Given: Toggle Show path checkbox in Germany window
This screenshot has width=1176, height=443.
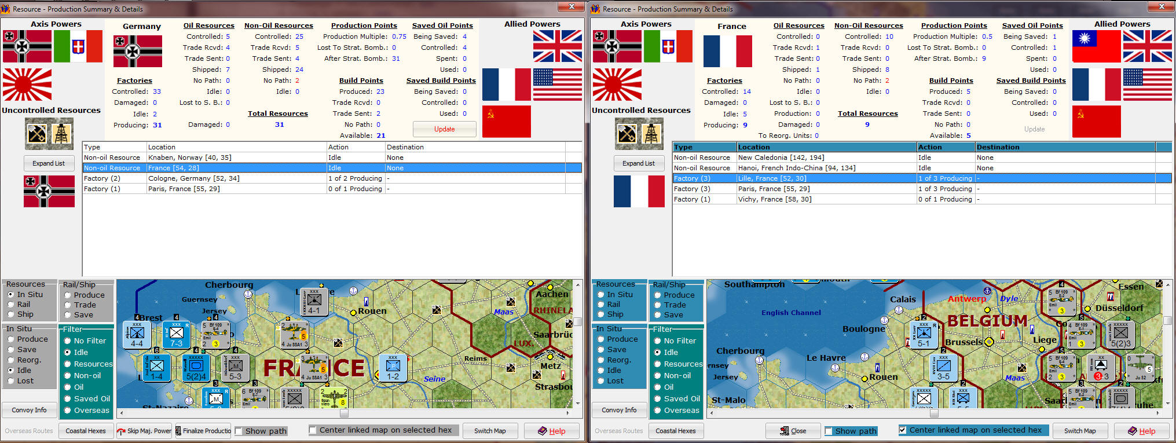Looking at the screenshot, I should [239, 431].
